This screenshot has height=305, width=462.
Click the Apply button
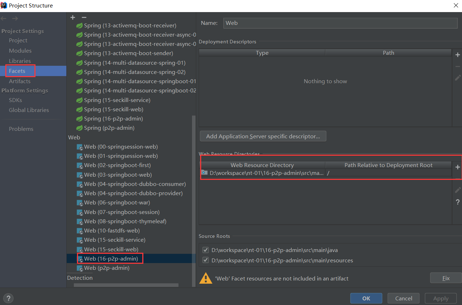click(441, 298)
